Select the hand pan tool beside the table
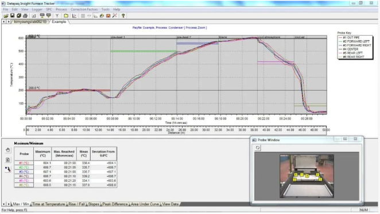 (8, 150)
